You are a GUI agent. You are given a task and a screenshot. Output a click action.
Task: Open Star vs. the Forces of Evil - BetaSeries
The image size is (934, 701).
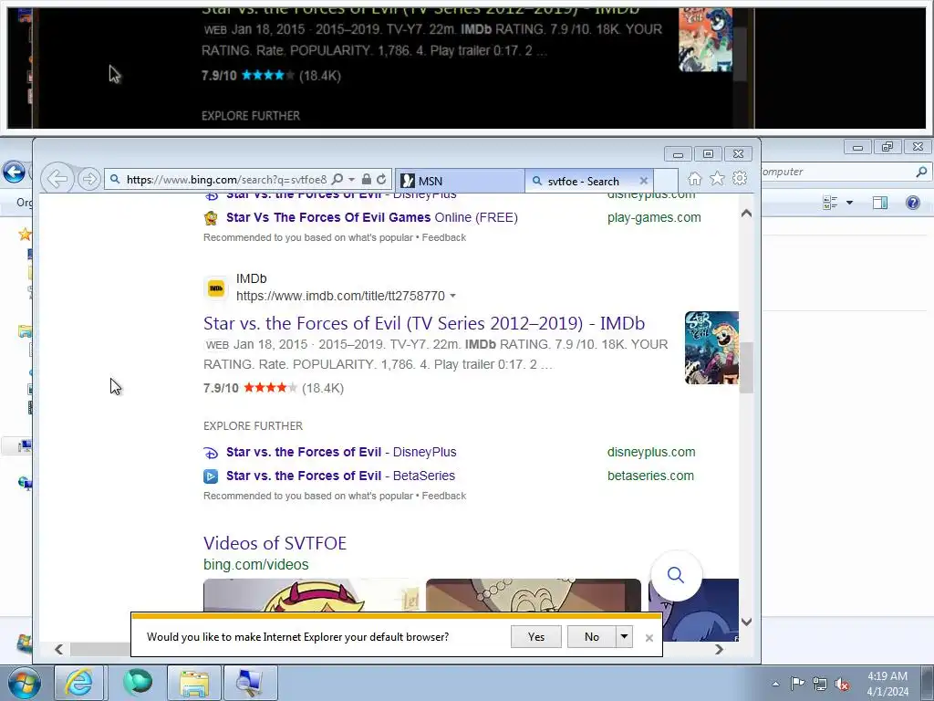coord(340,476)
